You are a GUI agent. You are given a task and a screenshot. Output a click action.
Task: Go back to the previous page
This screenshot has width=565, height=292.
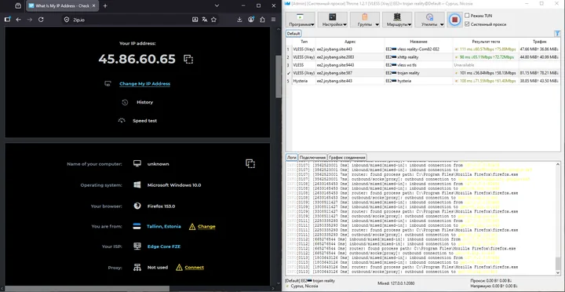pos(18,20)
